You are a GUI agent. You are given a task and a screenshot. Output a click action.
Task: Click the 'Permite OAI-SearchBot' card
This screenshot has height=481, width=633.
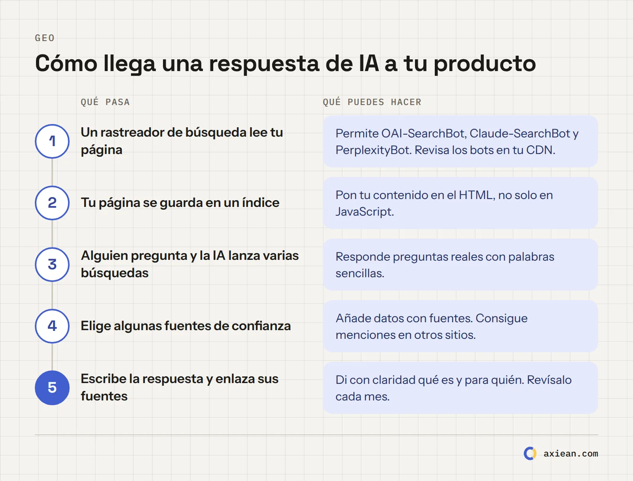click(461, 141)
